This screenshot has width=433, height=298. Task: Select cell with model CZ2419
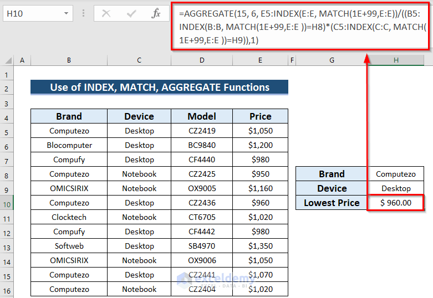click(202, 131)
